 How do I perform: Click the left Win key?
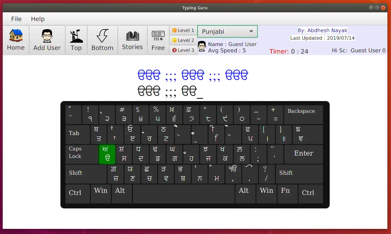pyautogui.click(x=101, y=194)
